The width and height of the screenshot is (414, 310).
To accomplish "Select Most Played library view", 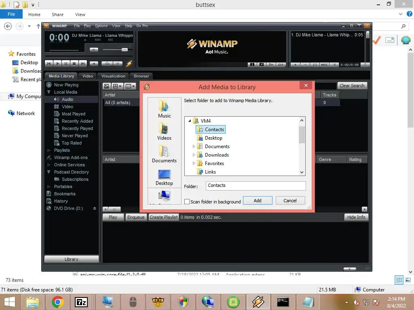I will (x=74, y=114).
